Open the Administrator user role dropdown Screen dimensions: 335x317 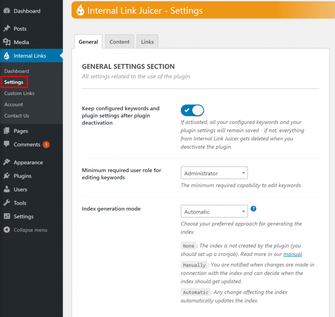[x=214, y=173]
